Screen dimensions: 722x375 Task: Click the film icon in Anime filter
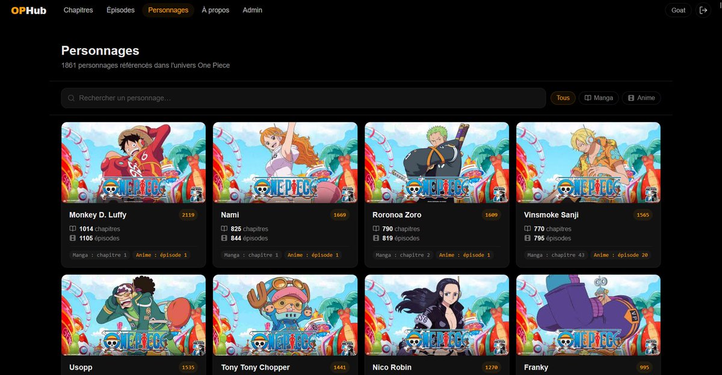click(x=631, y=98)
